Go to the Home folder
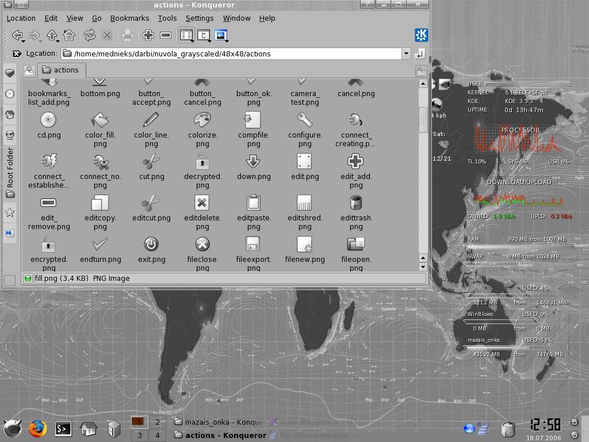 (x=69, y=35)
